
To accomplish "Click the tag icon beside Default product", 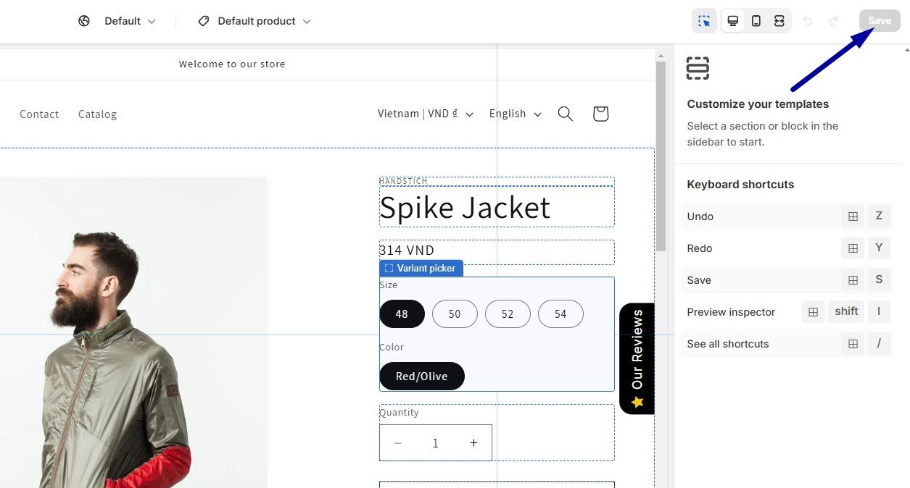I will (x=204, y=21).
